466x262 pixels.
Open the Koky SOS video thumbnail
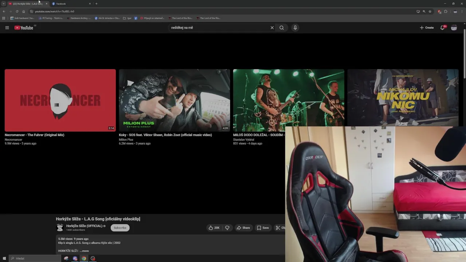(x=174, y=100)
